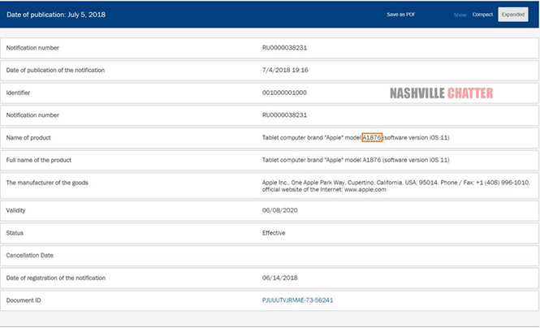The height and width of the screenshot is (328, 540).
Task: Select the Document ID row label
Action: [x=24, y=300]
